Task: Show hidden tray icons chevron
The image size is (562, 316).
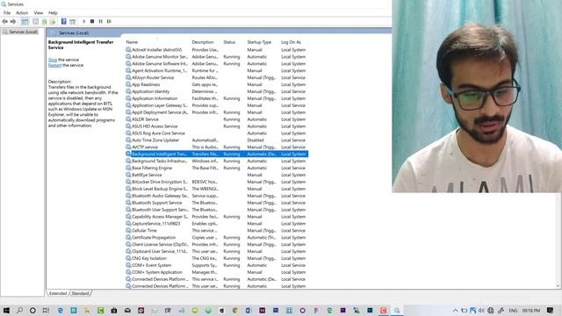Action: [455, 310]
